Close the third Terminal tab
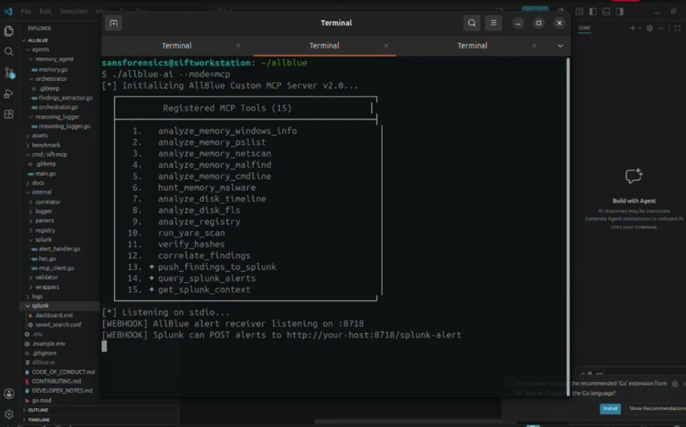The width and height of the screenshot is (686, 427). pos(534,45)
